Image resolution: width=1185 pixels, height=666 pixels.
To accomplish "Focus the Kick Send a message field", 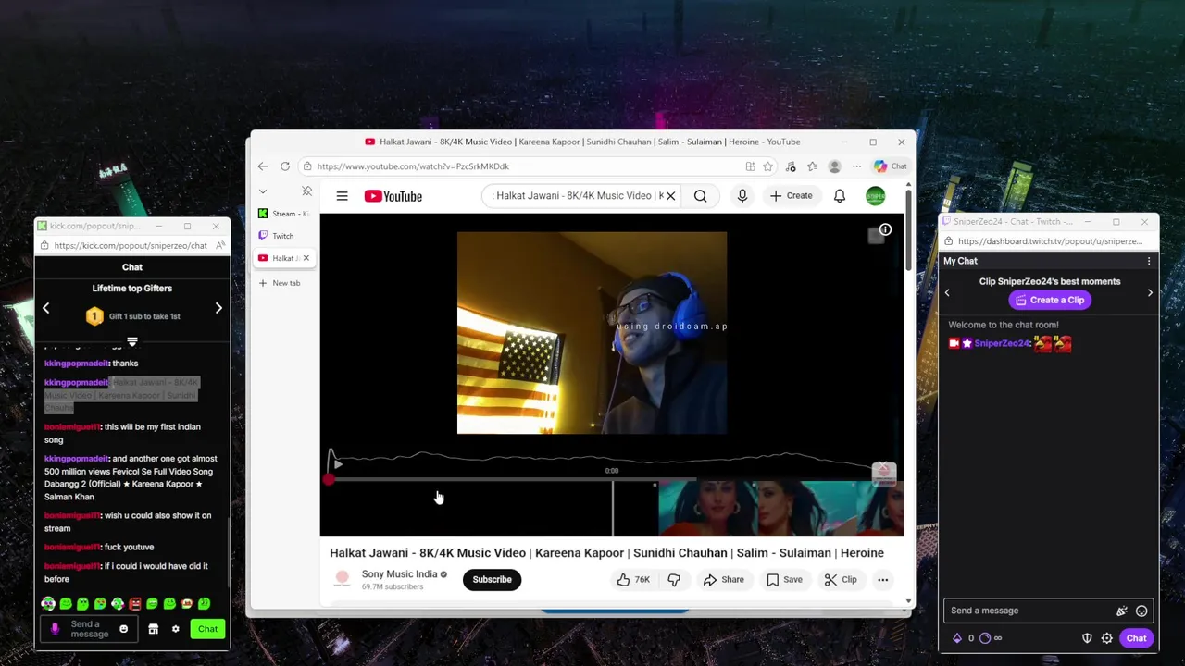I will (89, 629).
